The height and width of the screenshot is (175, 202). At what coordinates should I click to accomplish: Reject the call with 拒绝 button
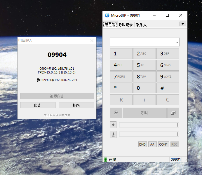pos(76,105)
